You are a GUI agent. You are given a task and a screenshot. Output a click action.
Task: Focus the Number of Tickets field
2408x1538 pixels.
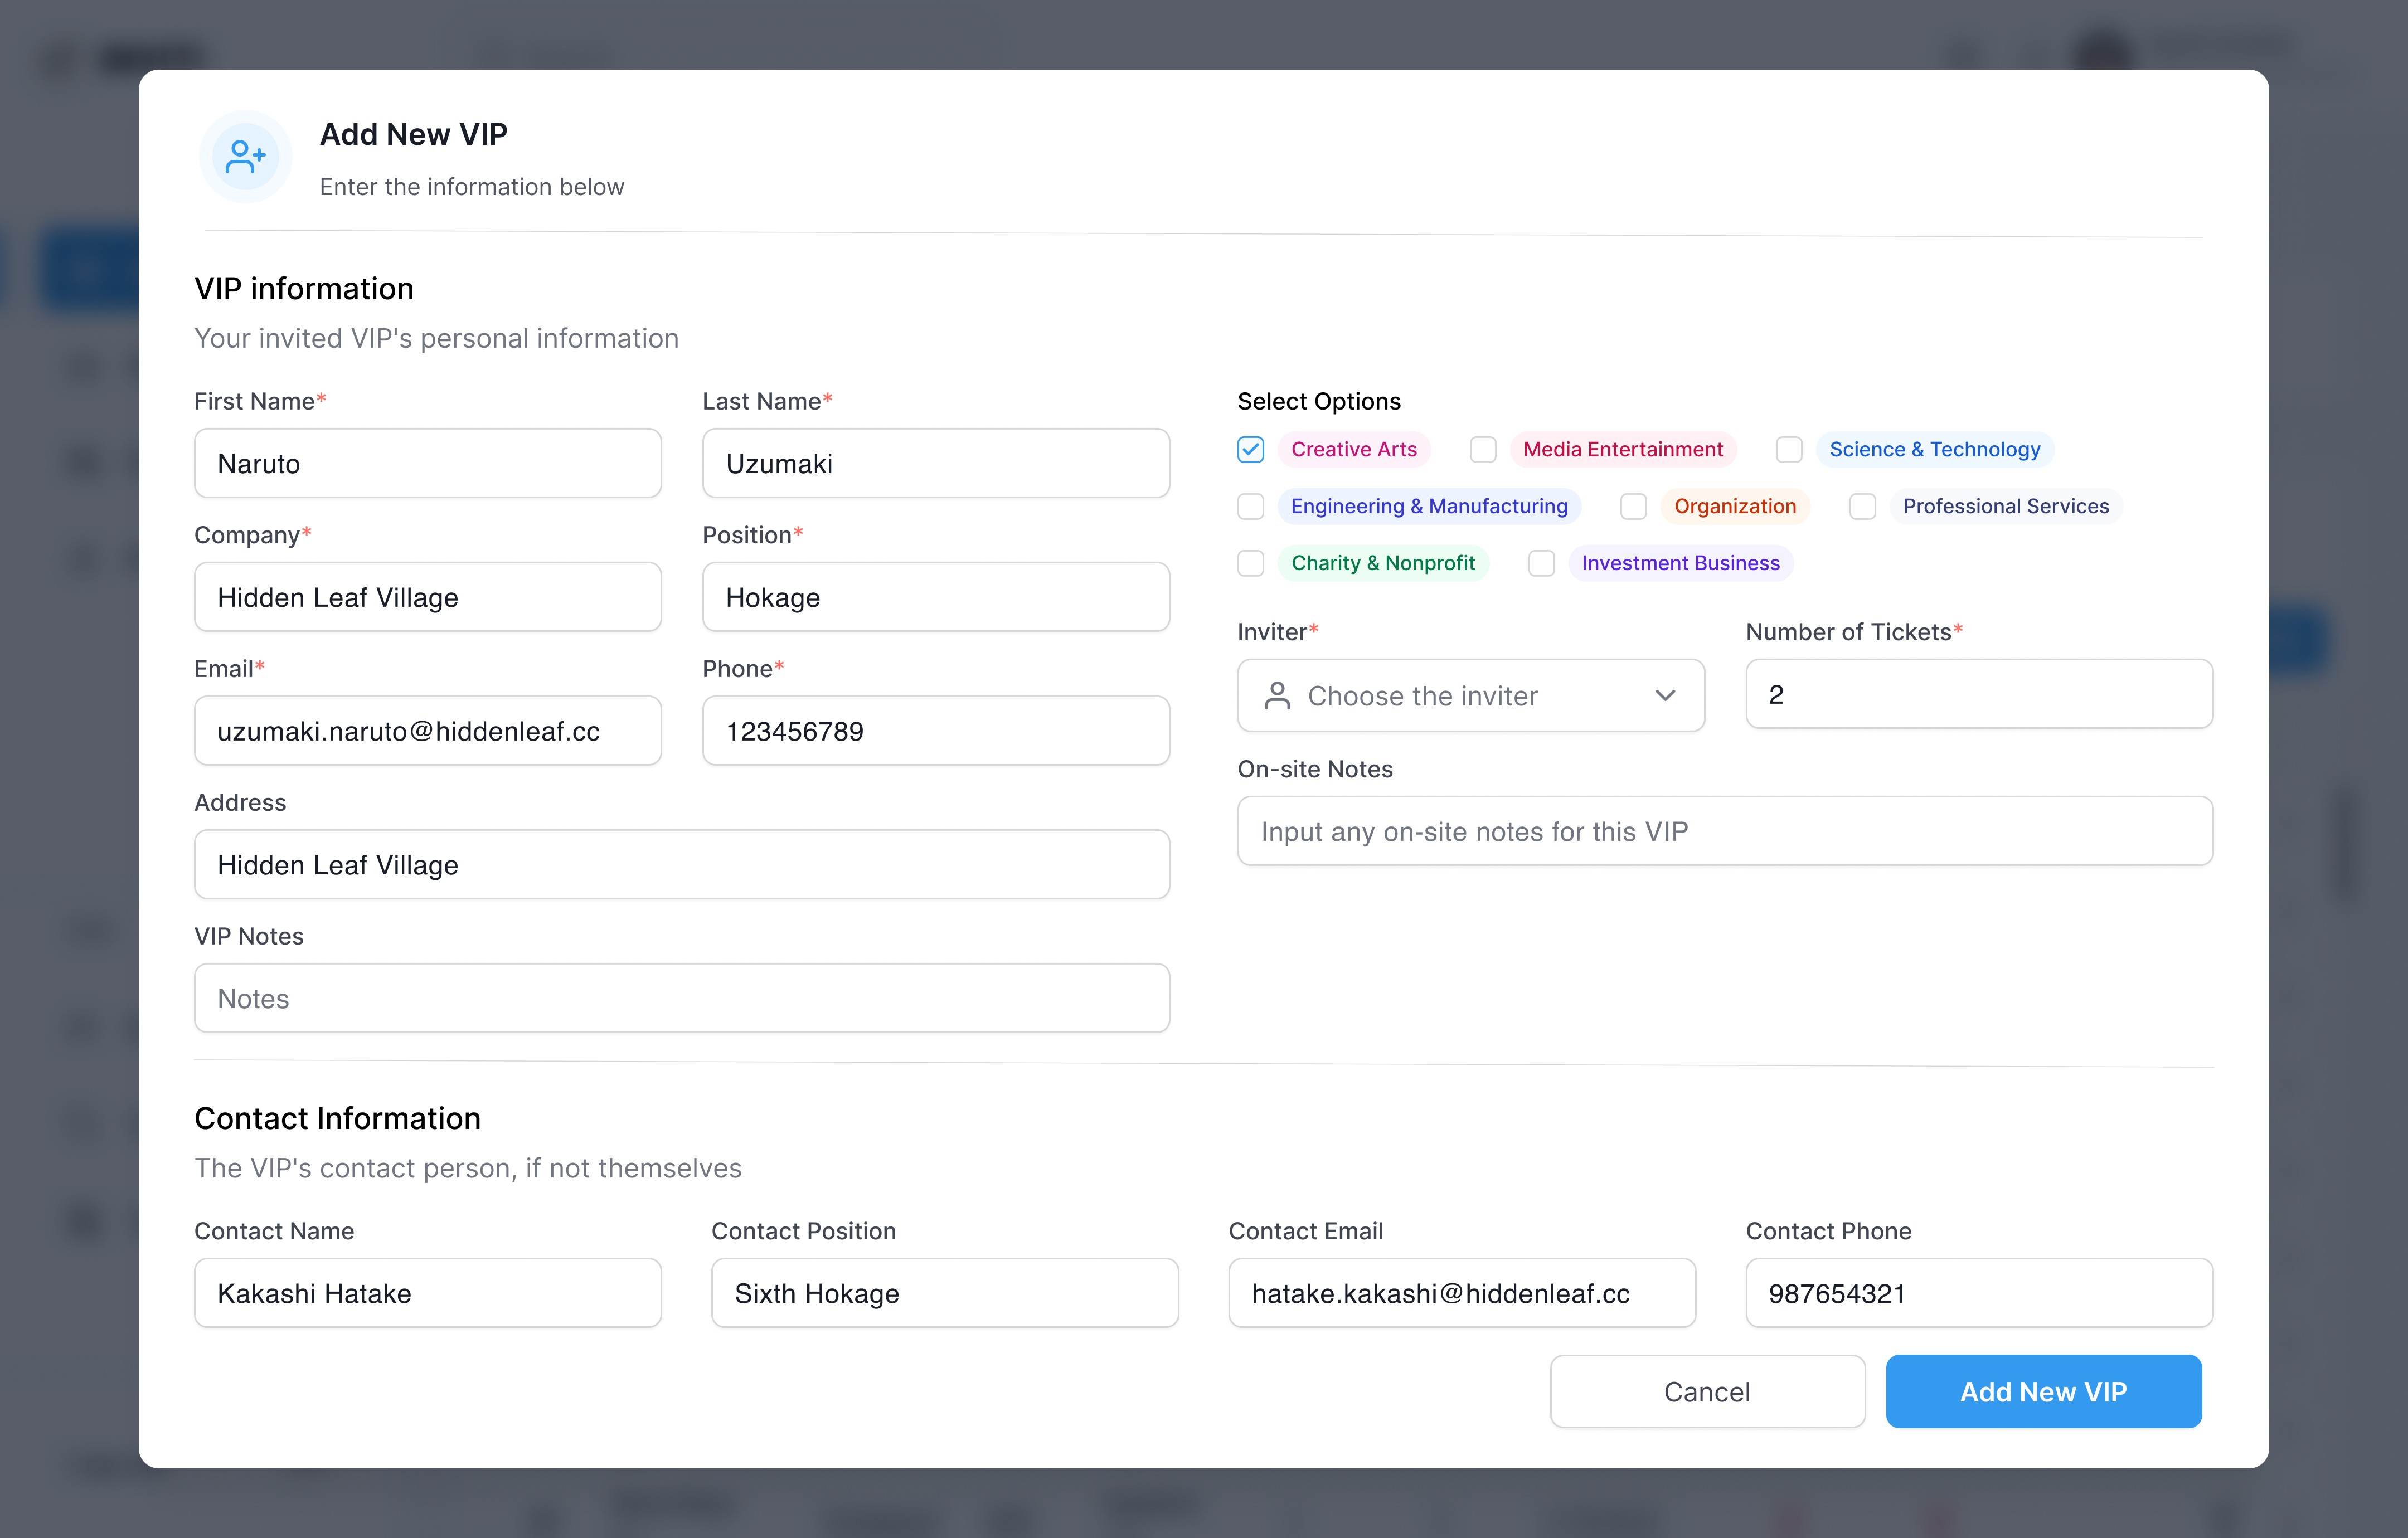coord(1978,694)
